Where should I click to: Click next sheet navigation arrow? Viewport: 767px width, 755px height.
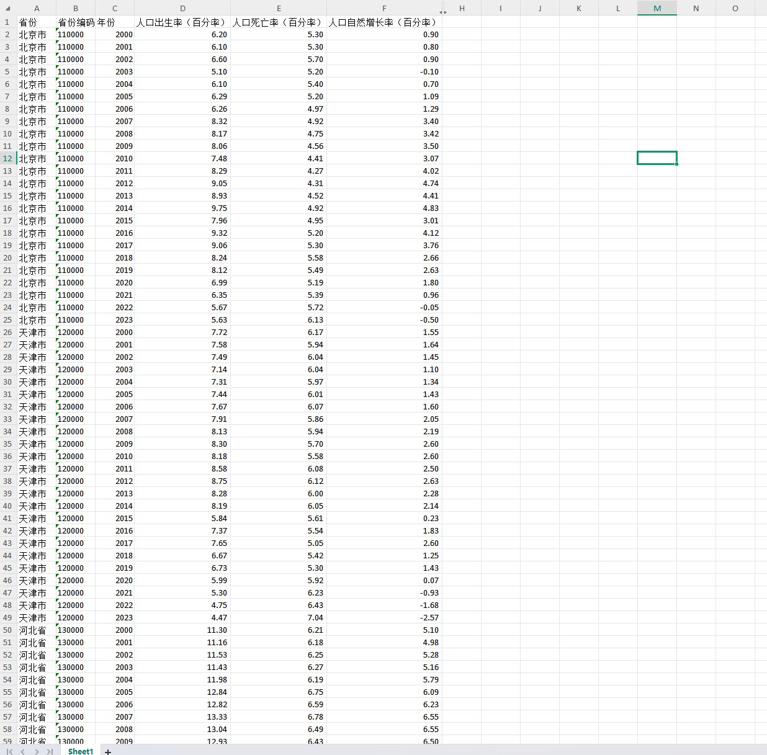[x=37, y=751]
